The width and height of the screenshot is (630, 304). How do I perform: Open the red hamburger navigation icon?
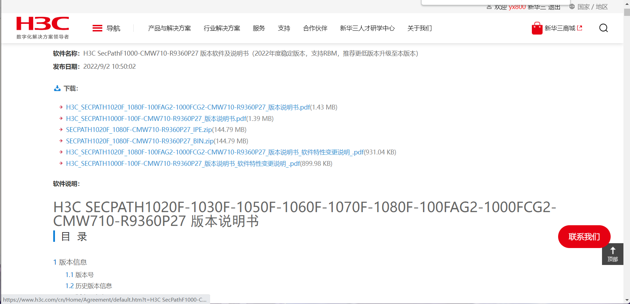coord(97,28)
